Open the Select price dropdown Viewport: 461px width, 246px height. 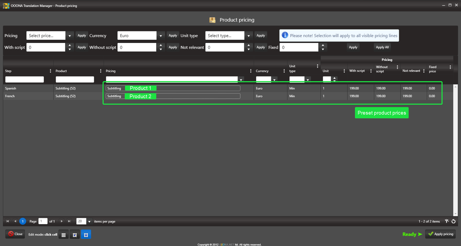coord(69,36)
